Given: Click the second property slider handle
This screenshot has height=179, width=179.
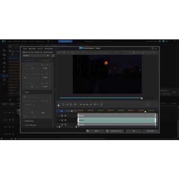Looking at the screenshot, I should point(25,77).
